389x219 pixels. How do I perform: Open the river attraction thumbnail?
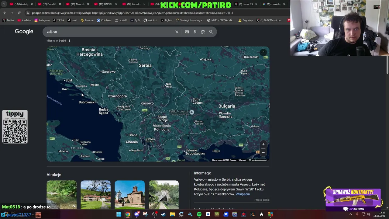(61, 195)
